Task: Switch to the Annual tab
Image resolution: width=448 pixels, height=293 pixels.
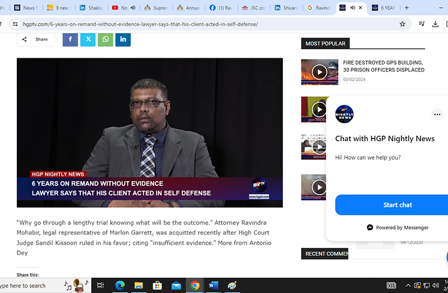Action: tap(189, 8)
